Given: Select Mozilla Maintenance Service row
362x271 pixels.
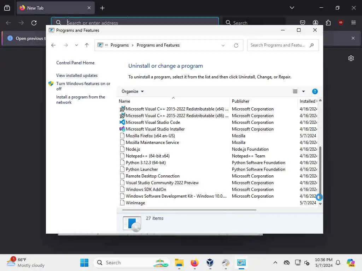Looking at the screenshot, I should [x=218, y=143].
